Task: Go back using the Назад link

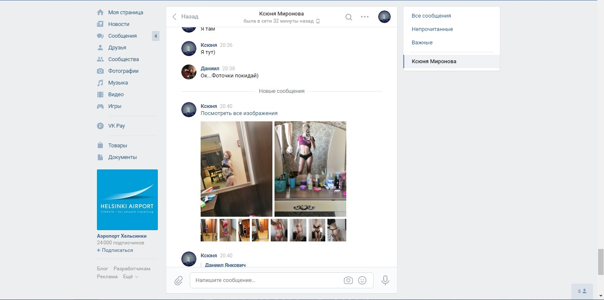Action: [x=186, y=17]
